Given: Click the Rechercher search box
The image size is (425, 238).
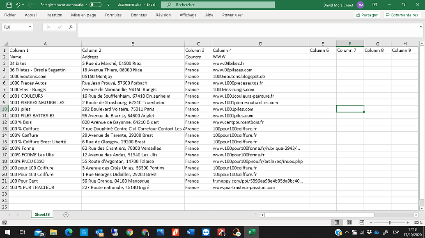Looking at the screenshot, I should pyautogui.click(x=218, y=5).
